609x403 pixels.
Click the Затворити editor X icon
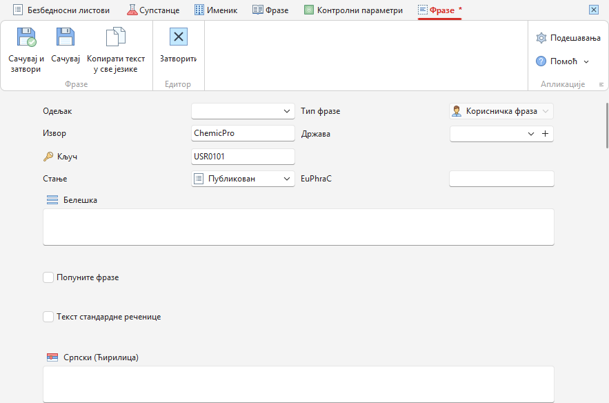[178, 37]
